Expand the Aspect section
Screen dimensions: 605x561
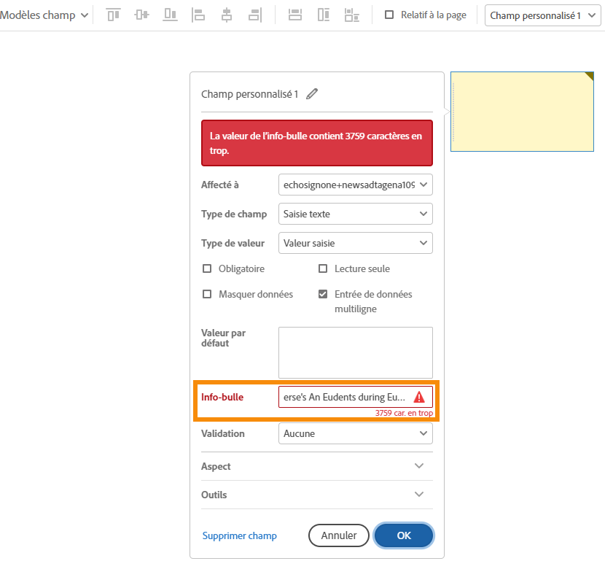[x=317, y=466]
